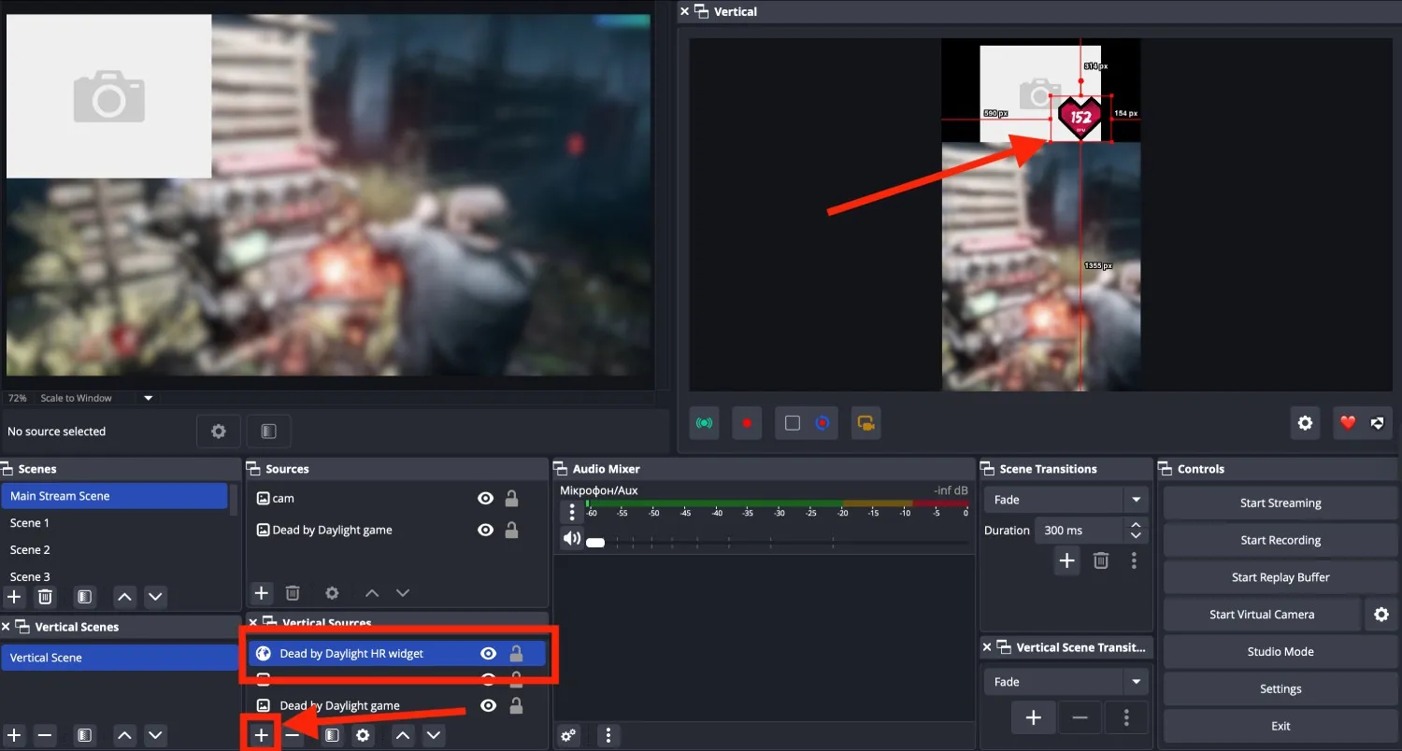Remove vertical scene with minus button
The height and width of the screenshot is (751, 1402).
(x=45, y=736)
